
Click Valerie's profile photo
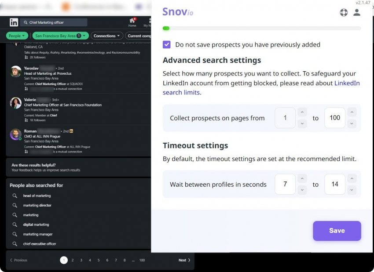[x=16, y=103]
